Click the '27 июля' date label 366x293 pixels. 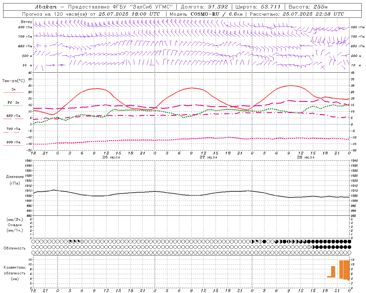coord(208,157)
